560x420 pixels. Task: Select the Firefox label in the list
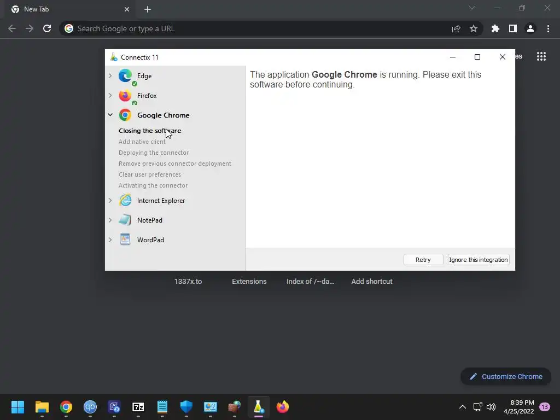[147, 95]
